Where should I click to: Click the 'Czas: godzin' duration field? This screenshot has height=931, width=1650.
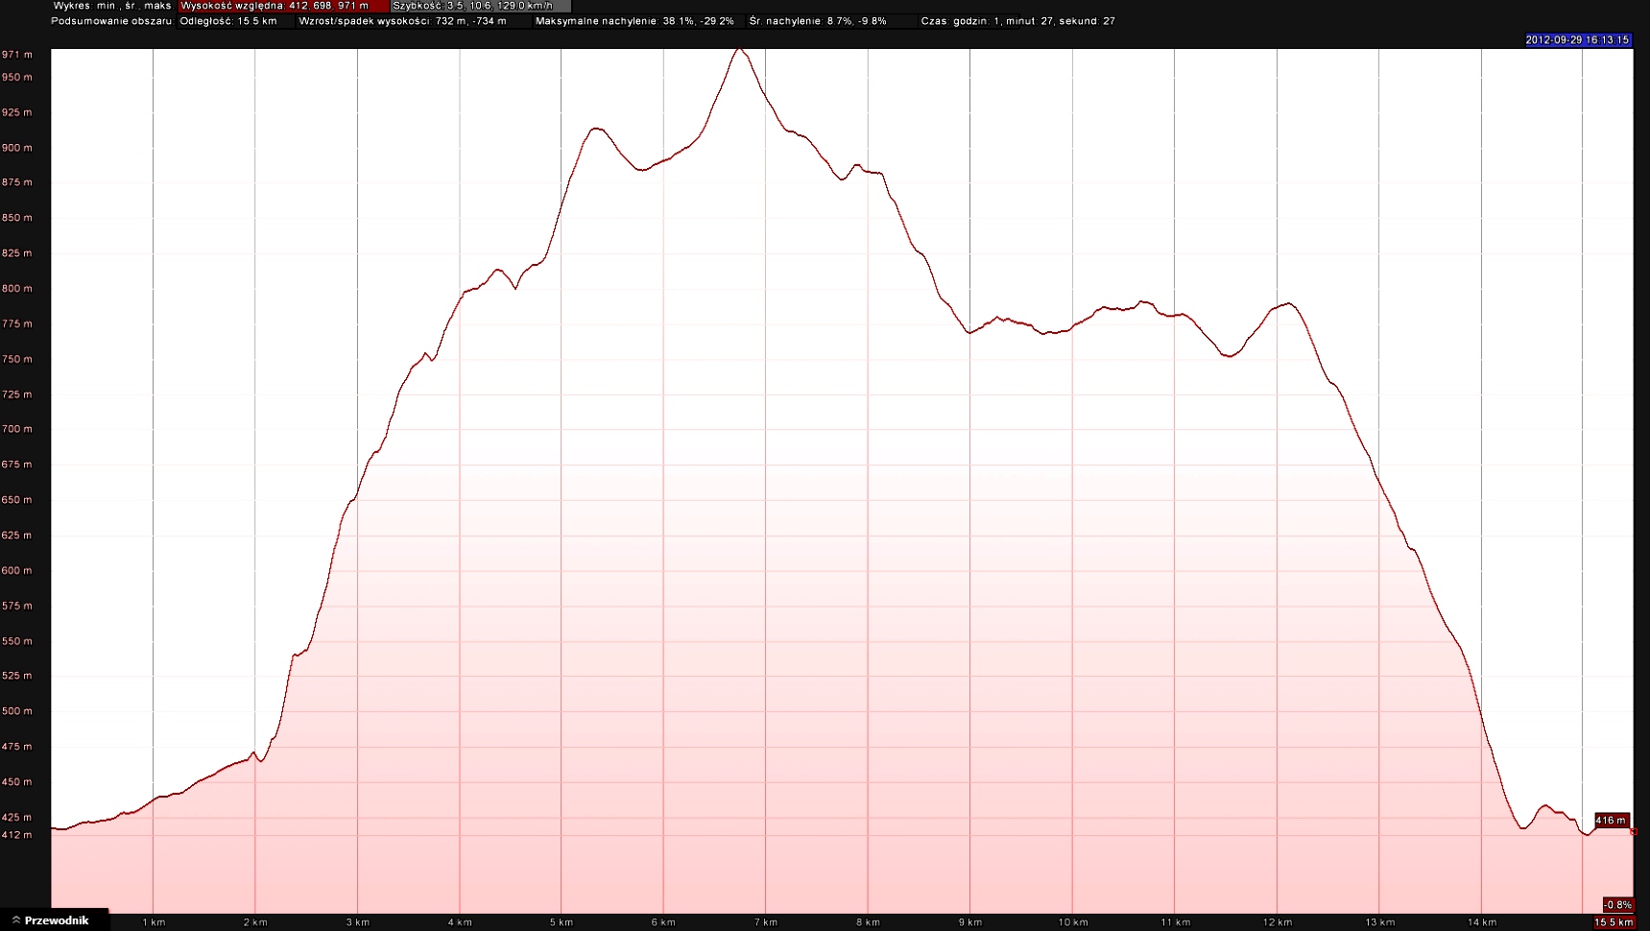click(1017, 21)
